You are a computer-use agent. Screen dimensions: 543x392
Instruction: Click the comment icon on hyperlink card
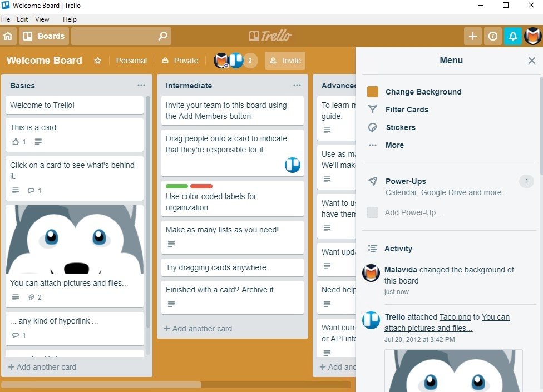16,335
